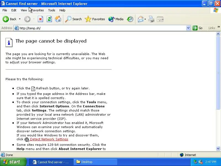221x166 pixels.
Task: Open the Favorites menu
Action: pos(38,10)
